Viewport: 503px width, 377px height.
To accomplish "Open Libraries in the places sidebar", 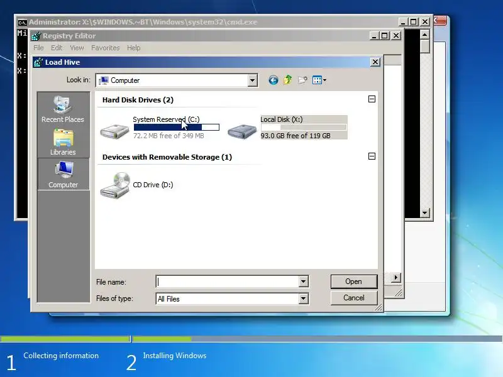I will [63, 143].
